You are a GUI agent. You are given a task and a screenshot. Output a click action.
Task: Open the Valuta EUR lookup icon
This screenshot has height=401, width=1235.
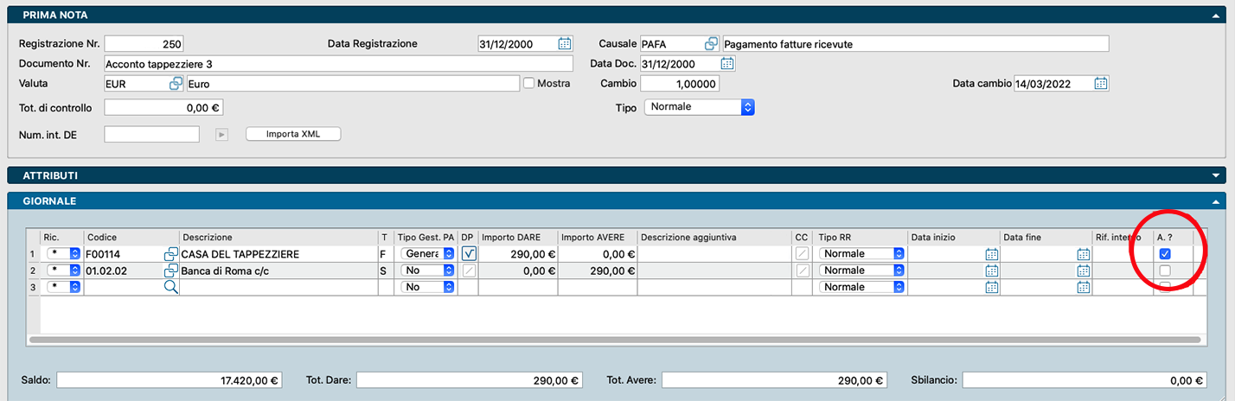tap(176, 84)
